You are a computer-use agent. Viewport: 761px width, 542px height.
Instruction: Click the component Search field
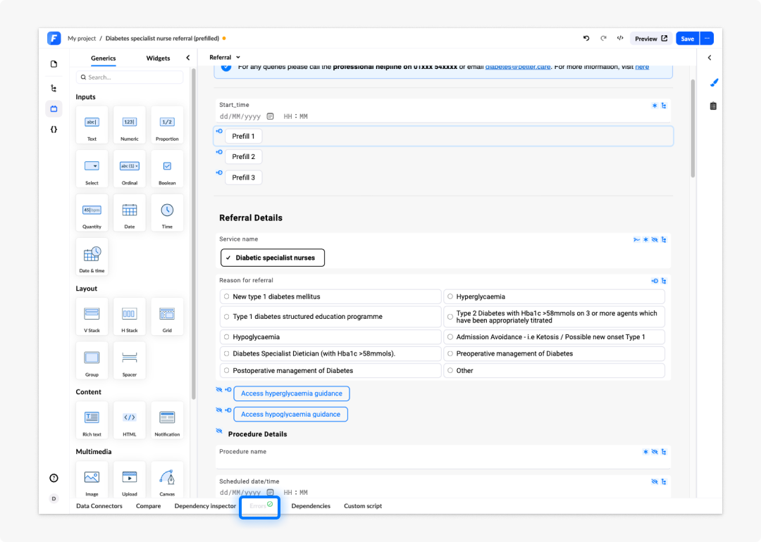click(130, 77)
